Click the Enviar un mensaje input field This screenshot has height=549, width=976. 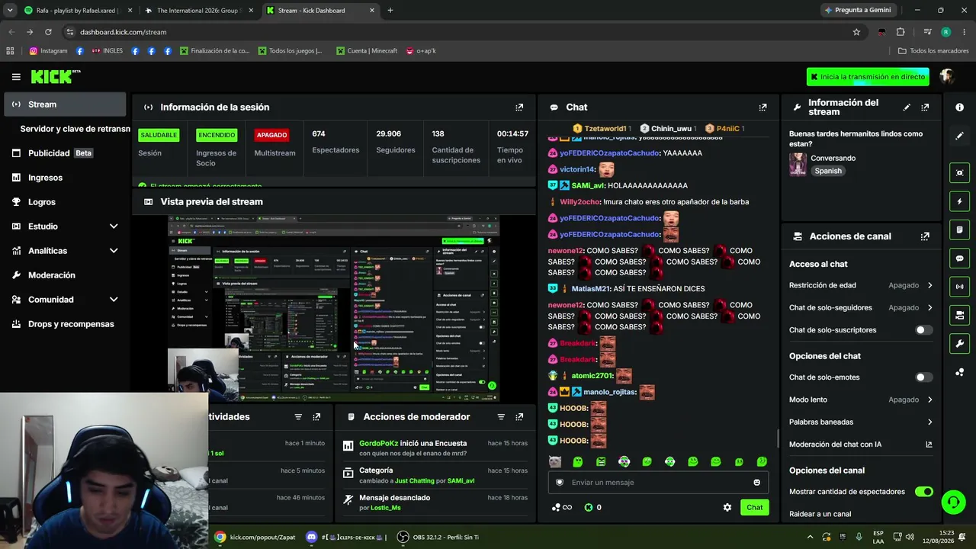[657, 483]
